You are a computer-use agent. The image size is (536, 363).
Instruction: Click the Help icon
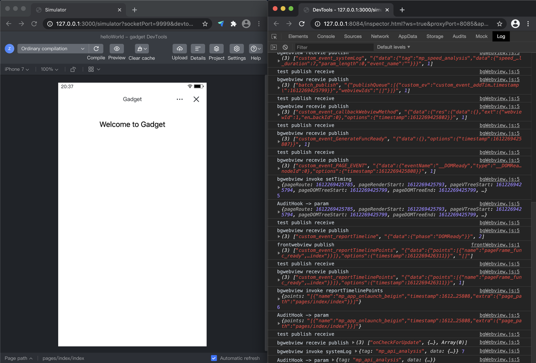[x=255, y=49]
